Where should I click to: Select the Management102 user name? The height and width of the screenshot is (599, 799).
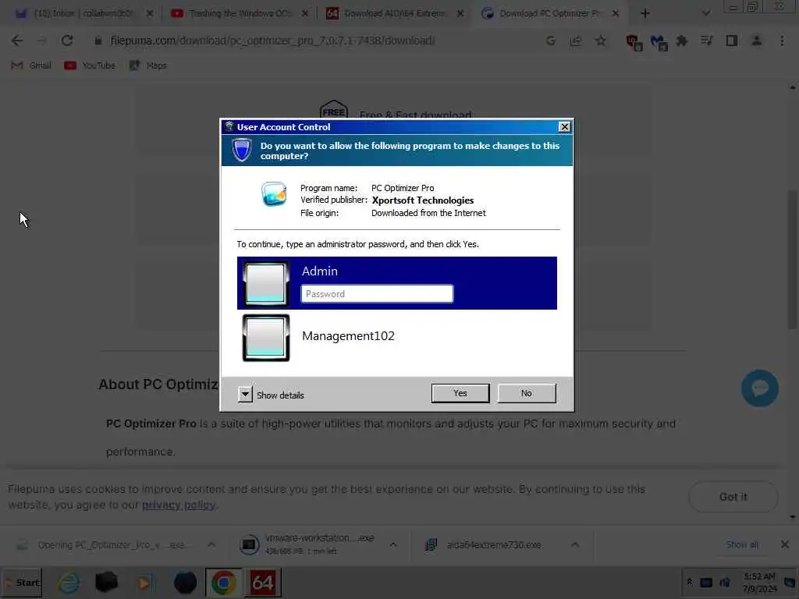point(348,335)
